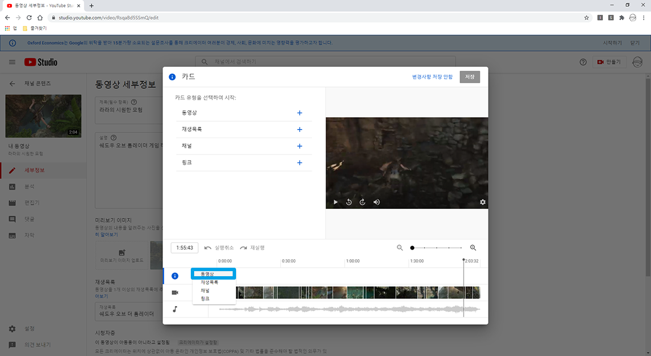Click the channel search box
651x356 pixels.
tap(325, 61)
